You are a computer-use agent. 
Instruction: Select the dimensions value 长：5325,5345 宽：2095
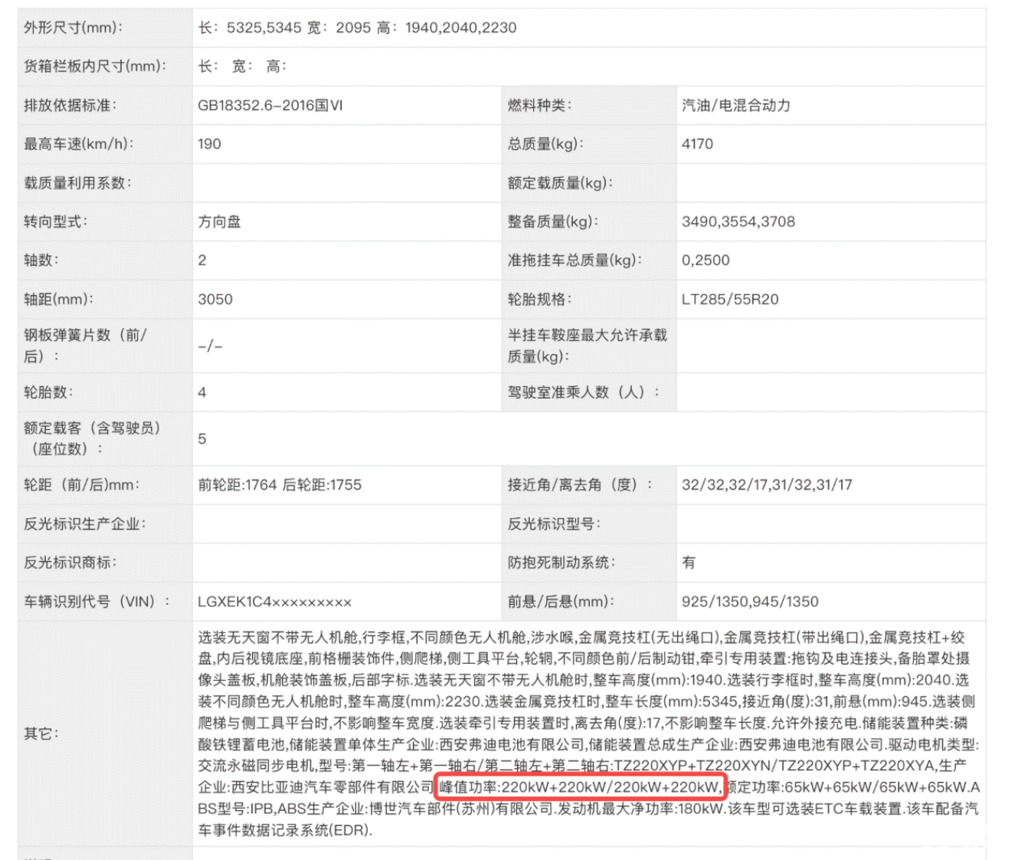(x=284, y=28)
